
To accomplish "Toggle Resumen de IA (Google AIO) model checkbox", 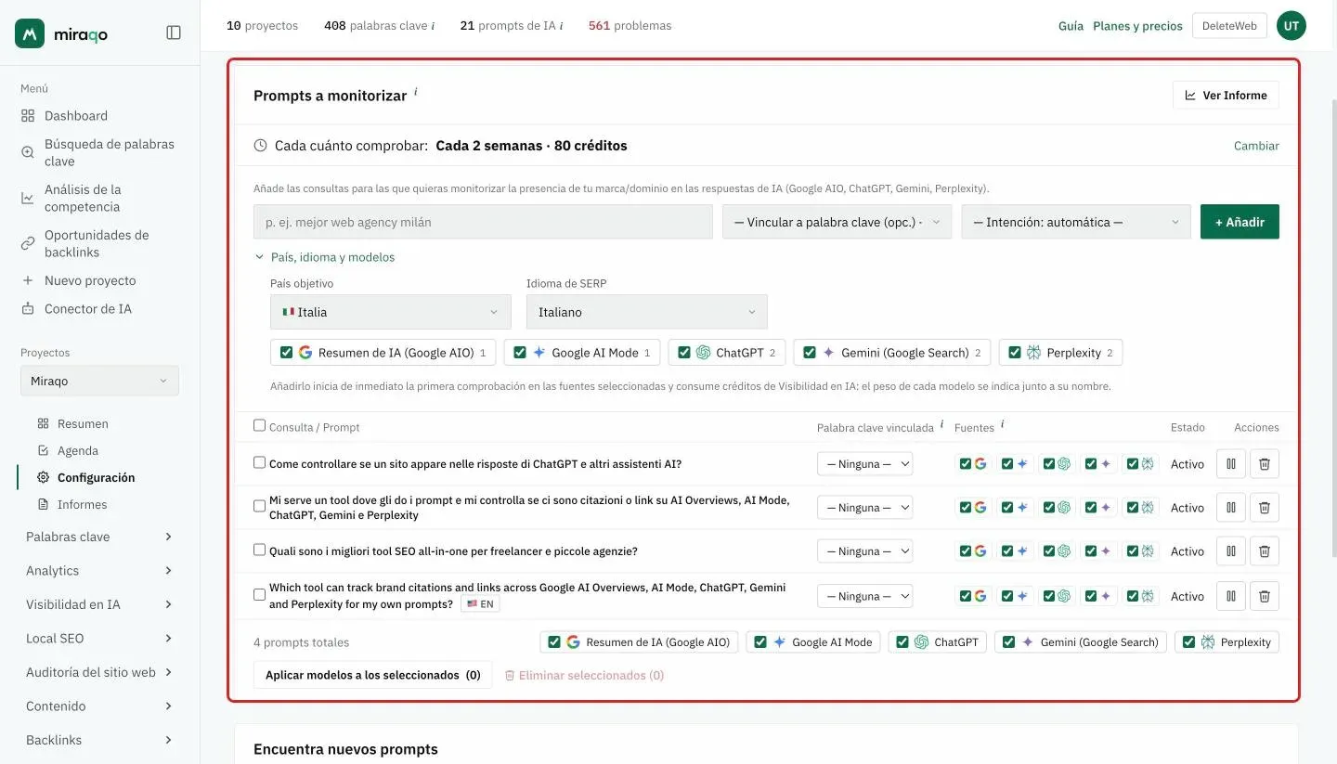I will pyautogui.click(x=286, y=353).
